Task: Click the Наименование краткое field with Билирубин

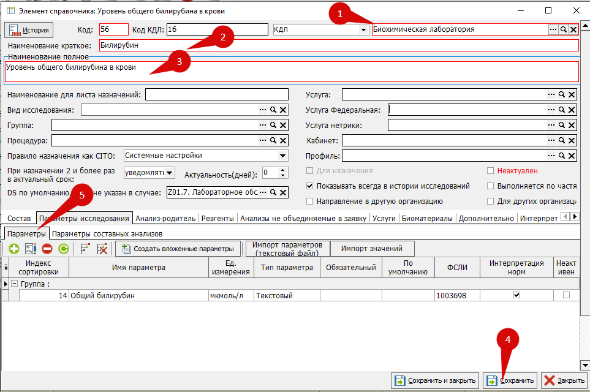Action: (339, 45)
